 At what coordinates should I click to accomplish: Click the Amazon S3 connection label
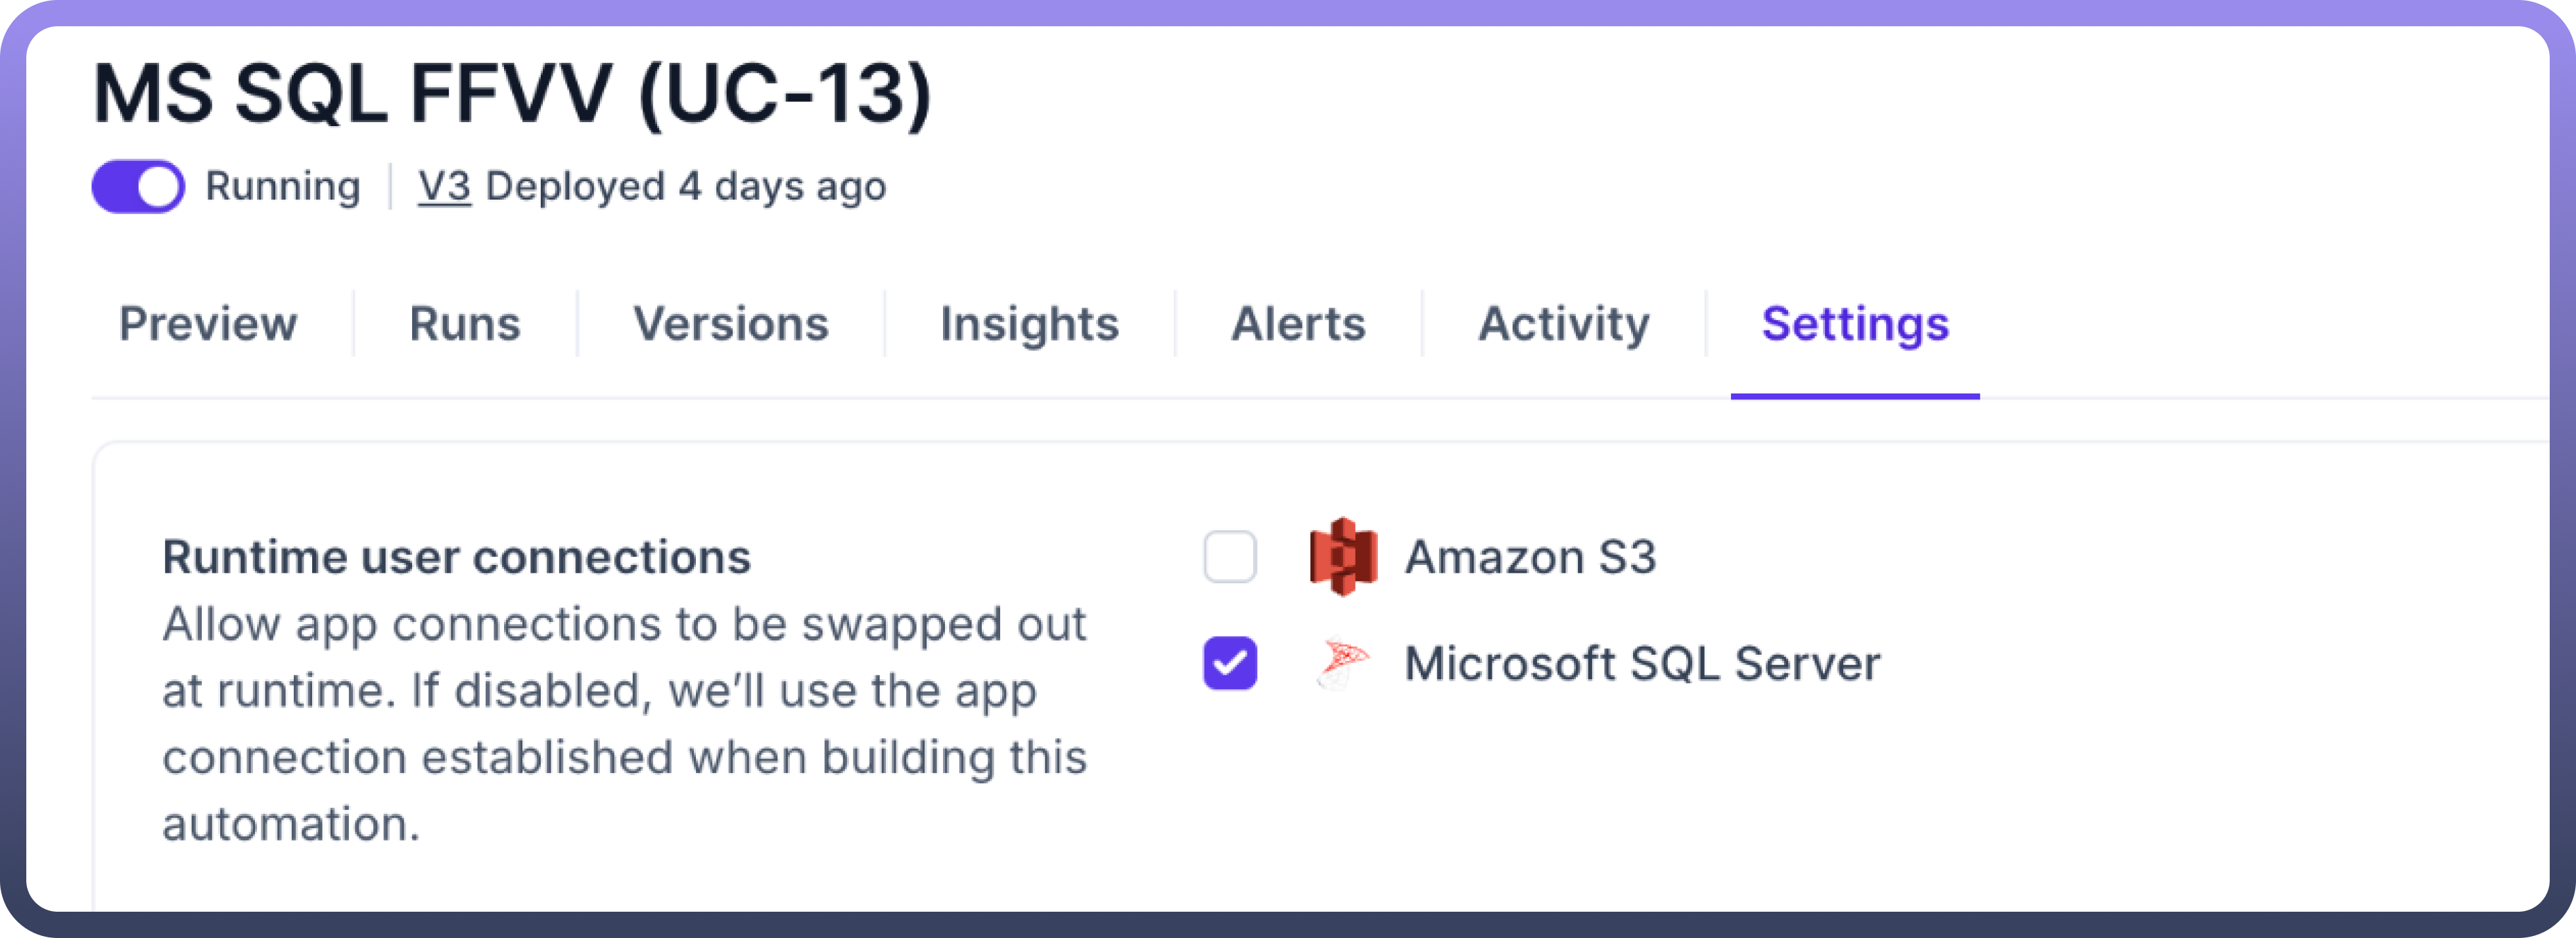pos(1530,557)
